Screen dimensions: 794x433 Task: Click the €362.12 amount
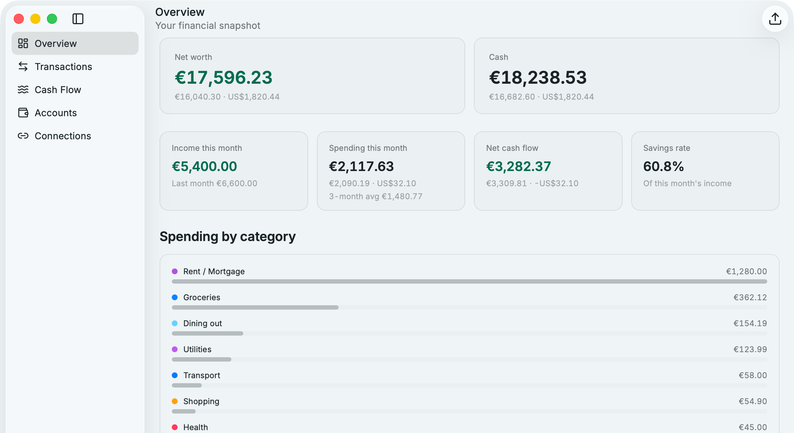tap(750, 297)
